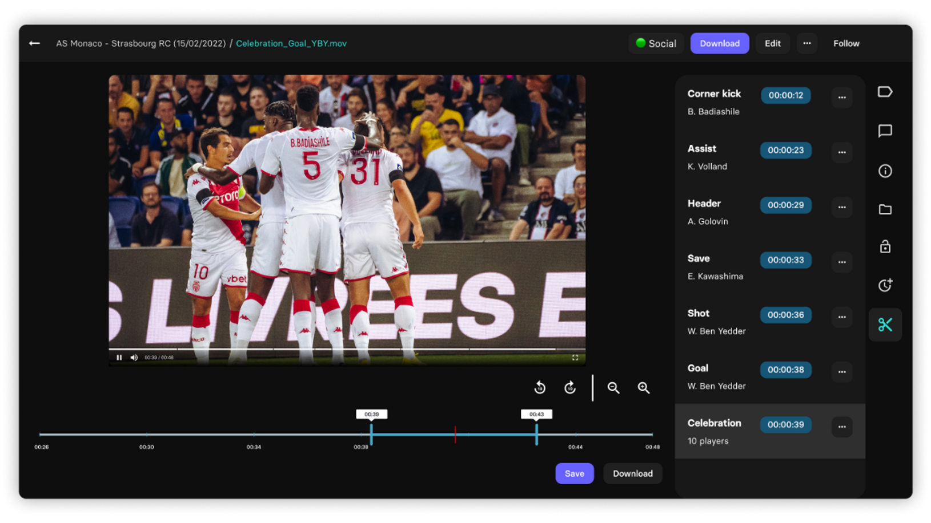931x523 pixels.
Task: Mute the video volume
Action: click(x=134, y=358)
